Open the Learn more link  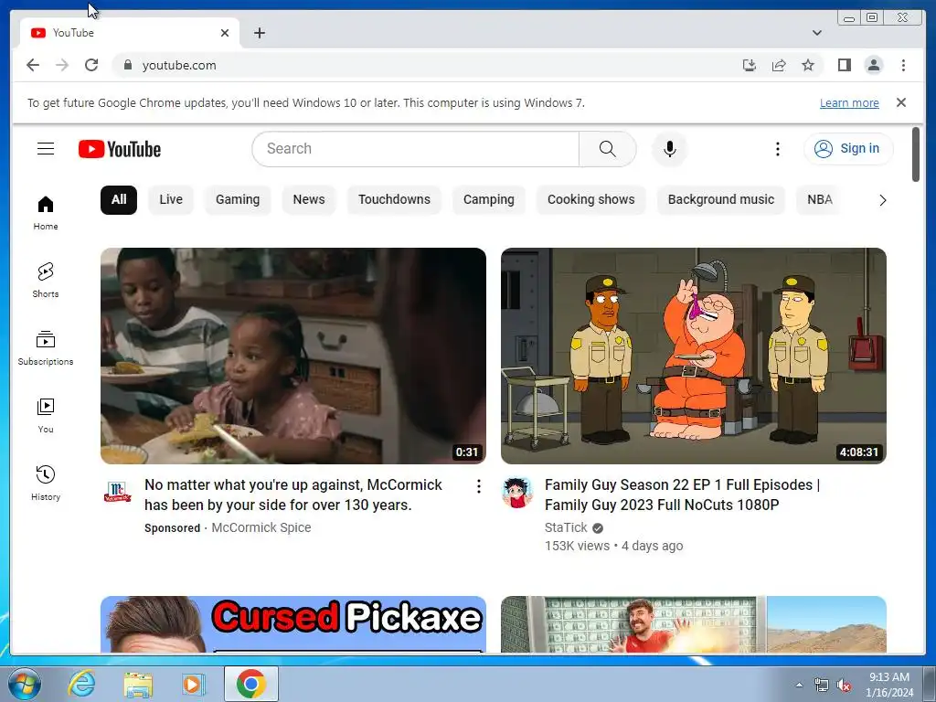pyautogui.click(x=849, y=102)
